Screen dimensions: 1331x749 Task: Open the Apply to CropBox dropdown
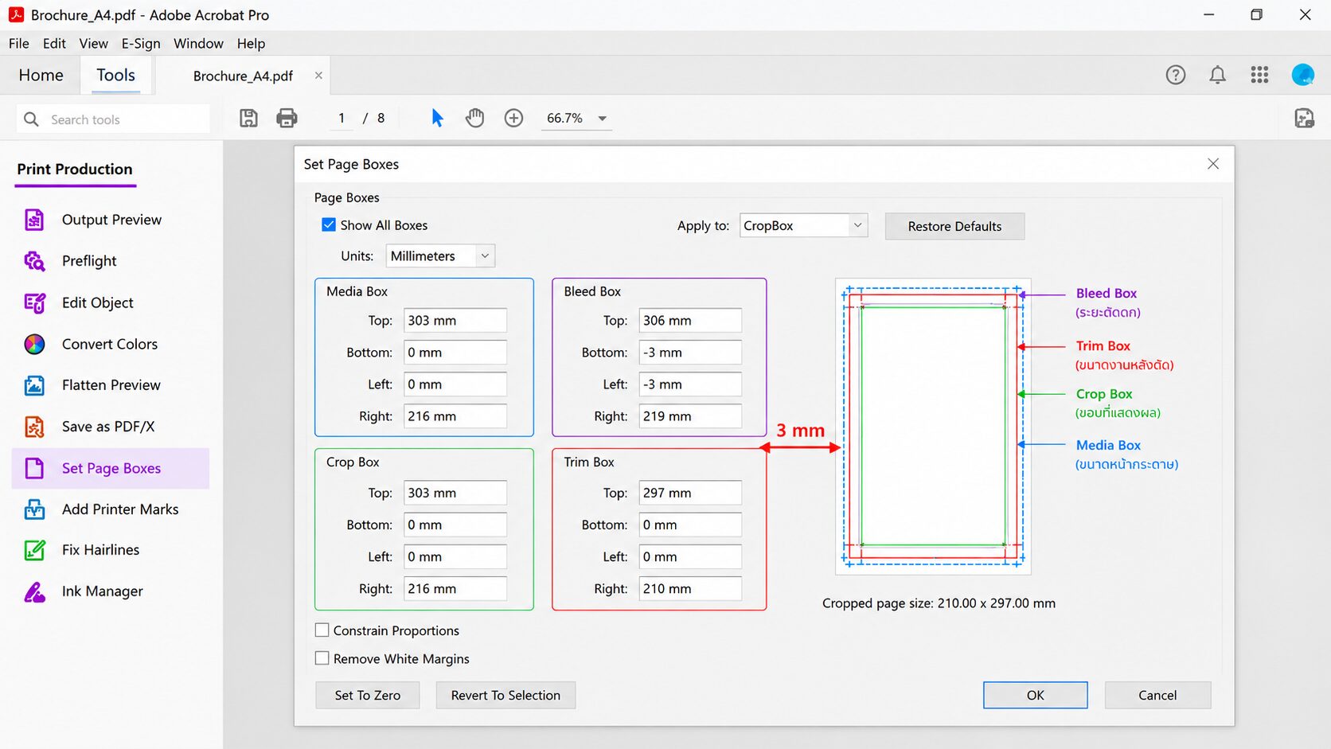[803, 226]
